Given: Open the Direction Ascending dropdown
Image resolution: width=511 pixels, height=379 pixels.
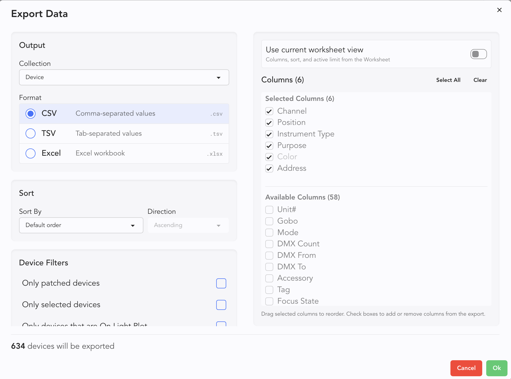Looking at the screenshot, I should [188, 225].
